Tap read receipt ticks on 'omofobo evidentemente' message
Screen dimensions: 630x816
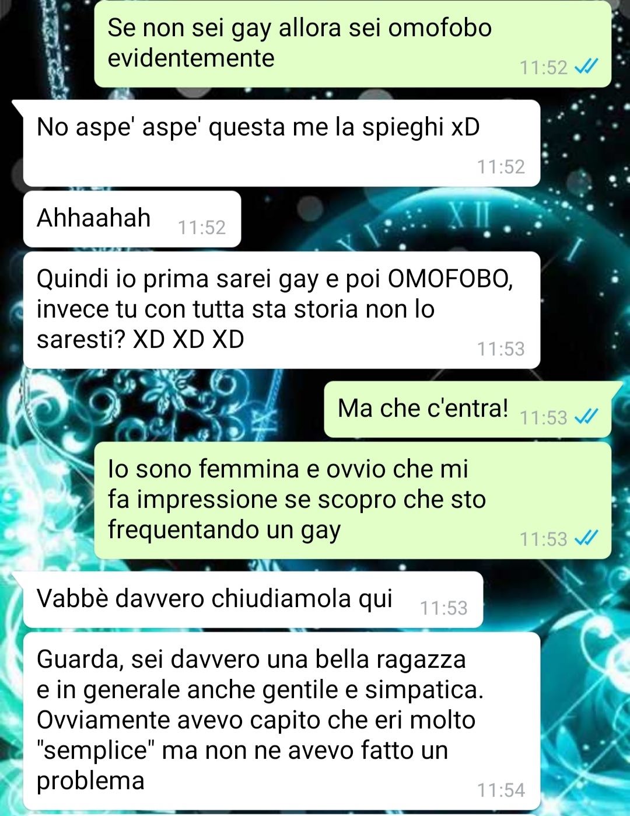click(x=586, y=68)
